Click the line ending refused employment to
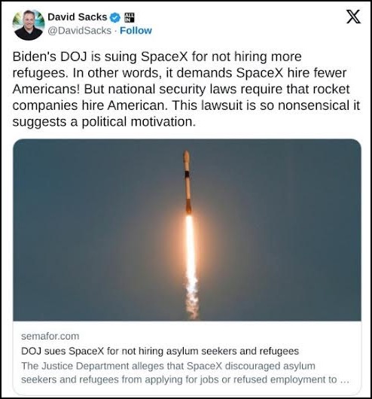Viewport: 372px width, 399px height. [x=185, y=379]
